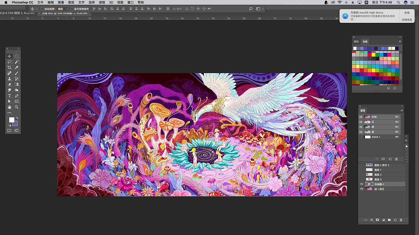Select the Hand tool
Screen dimensions: 419x235
(9, 107)
